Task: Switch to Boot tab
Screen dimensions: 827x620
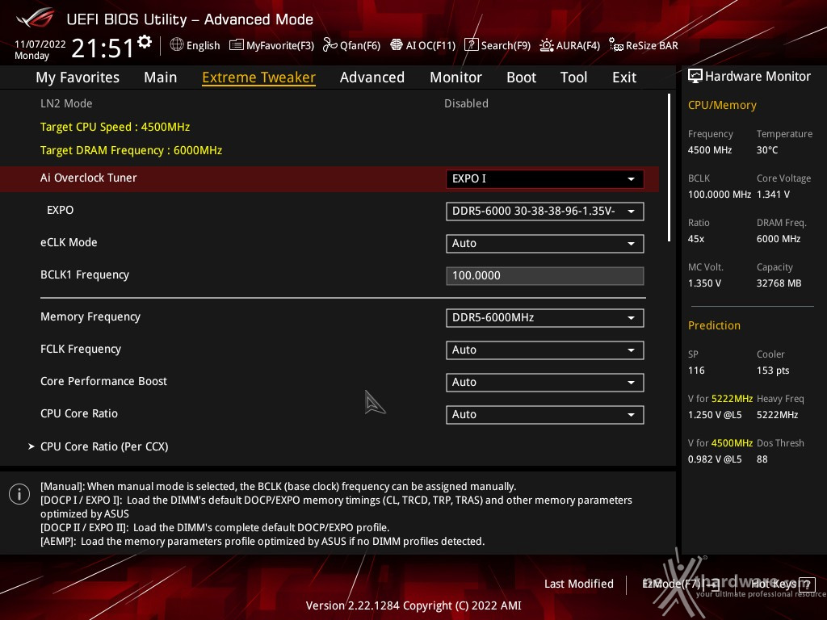Action: [521, 77]
